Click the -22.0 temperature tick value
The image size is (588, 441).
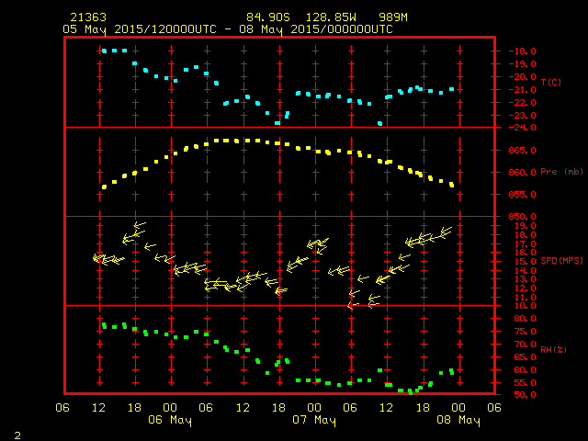click(523, 103)
